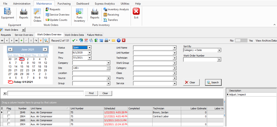
Task: Open the From date dropdown
Action: click(x=89, y=53)
